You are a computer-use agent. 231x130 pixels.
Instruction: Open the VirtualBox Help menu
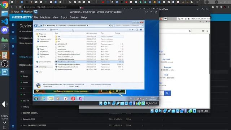pos(84,17)
